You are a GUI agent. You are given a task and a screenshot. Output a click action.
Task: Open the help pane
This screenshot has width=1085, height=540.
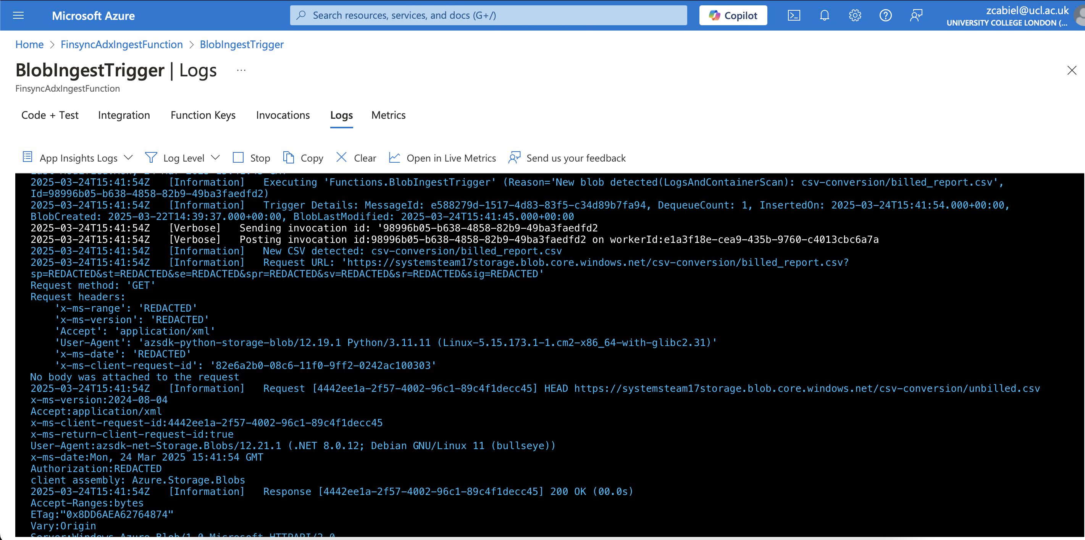(x=885, y=15)
